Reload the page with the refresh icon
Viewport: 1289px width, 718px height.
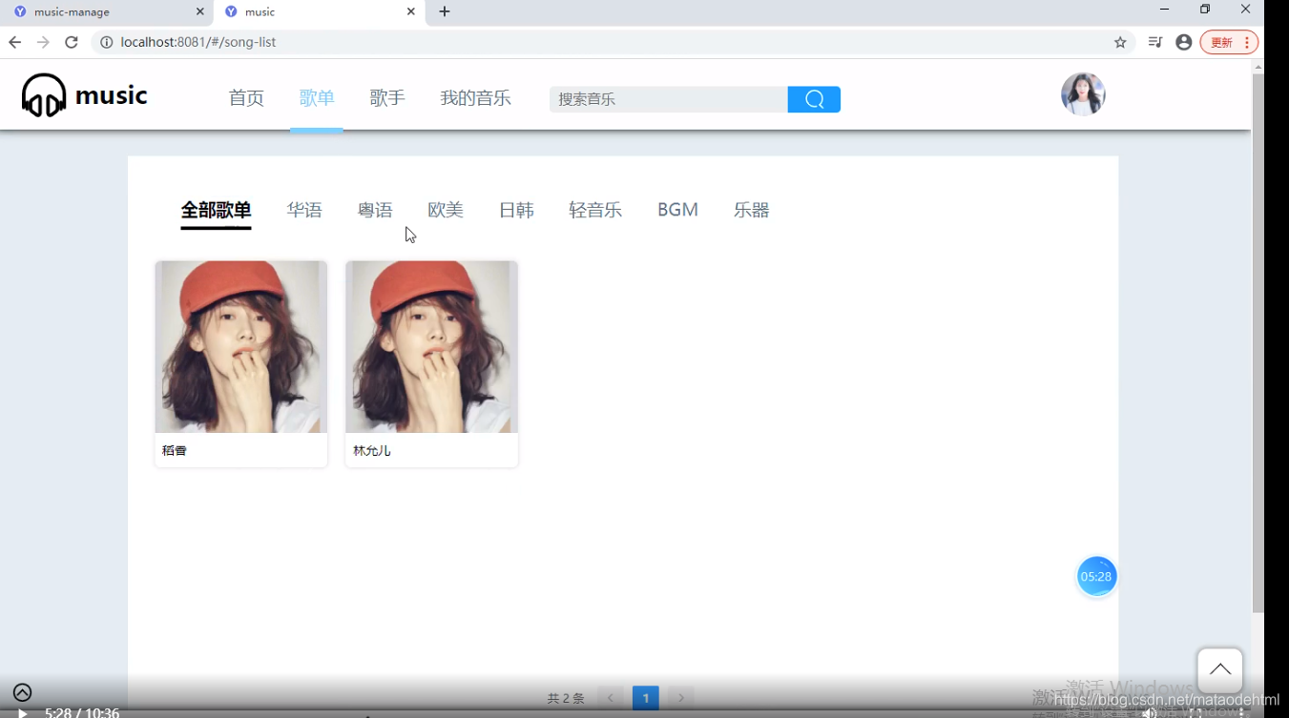click(73, 42)
